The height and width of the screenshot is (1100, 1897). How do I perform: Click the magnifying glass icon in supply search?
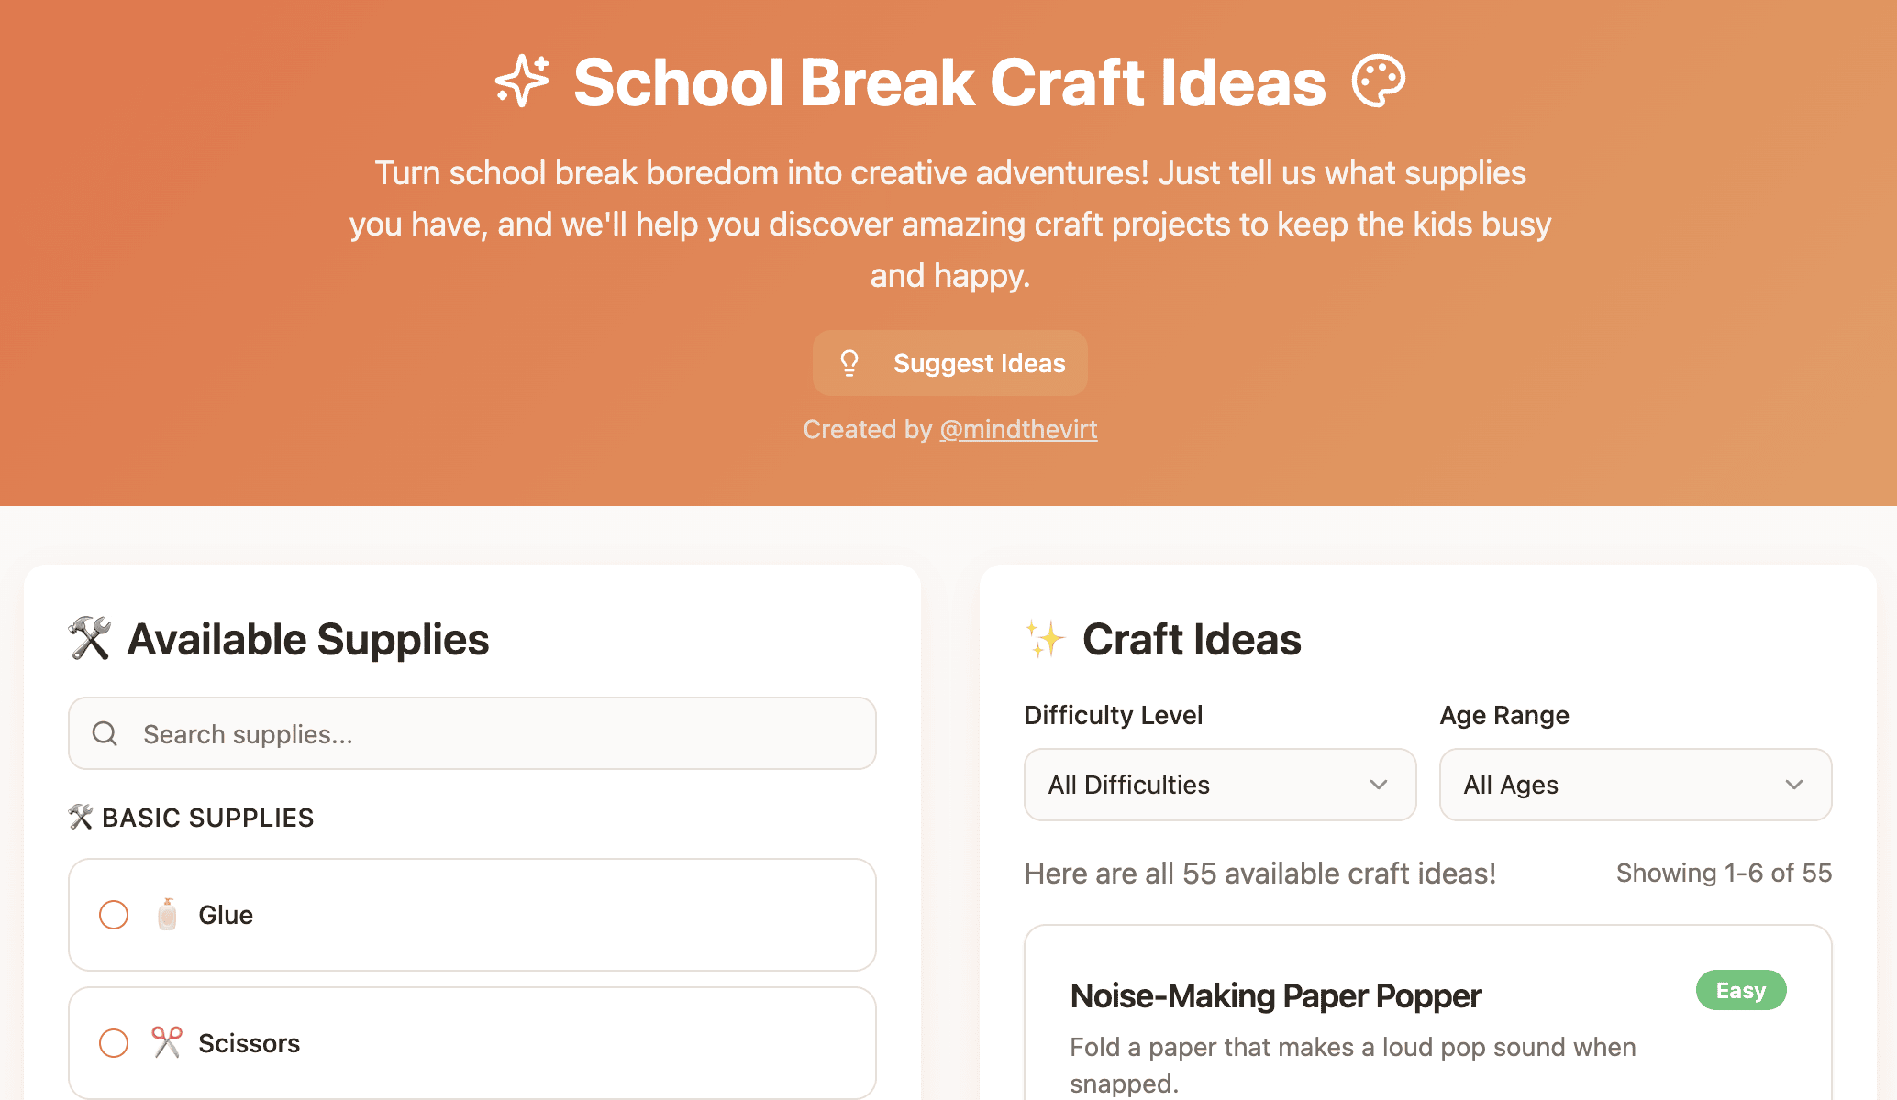pos(105,733)
